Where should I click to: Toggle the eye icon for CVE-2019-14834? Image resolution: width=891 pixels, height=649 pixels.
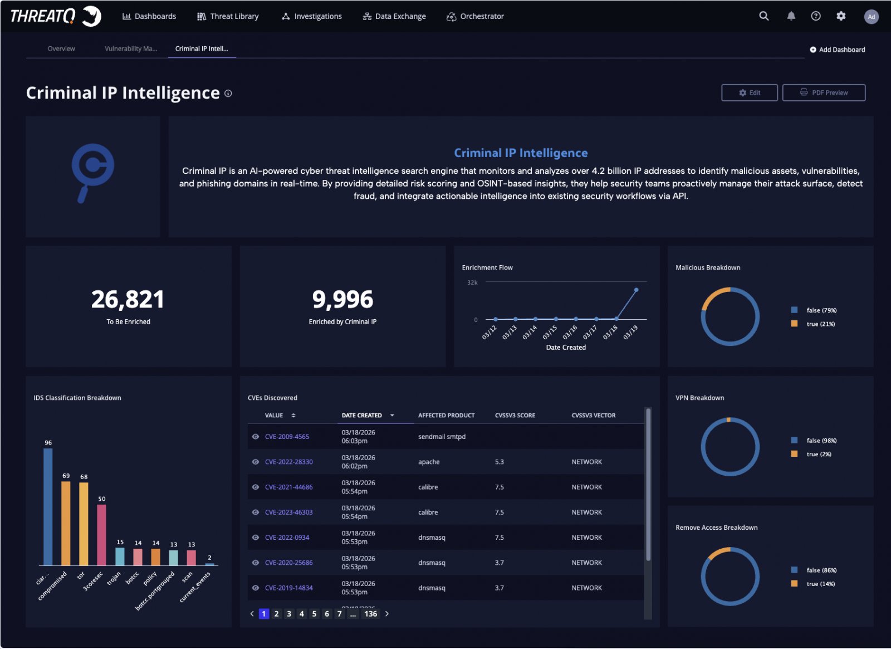tap(256, 588)
